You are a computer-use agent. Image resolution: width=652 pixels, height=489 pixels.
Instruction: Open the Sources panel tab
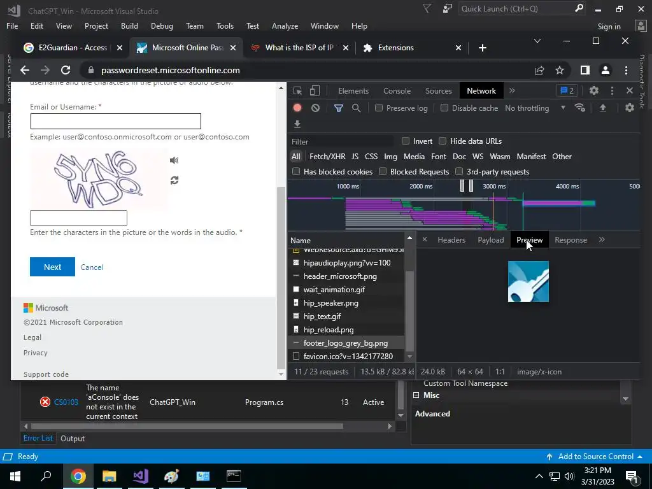438,90
